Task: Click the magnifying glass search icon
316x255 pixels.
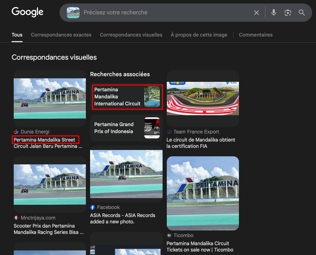Action: [x=302, y=13]
